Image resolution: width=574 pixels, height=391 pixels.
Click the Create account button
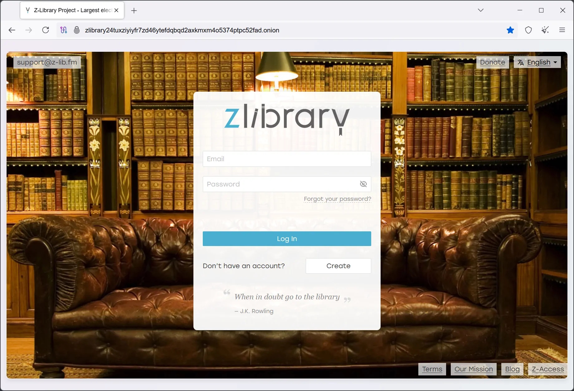tap(338, 266)
